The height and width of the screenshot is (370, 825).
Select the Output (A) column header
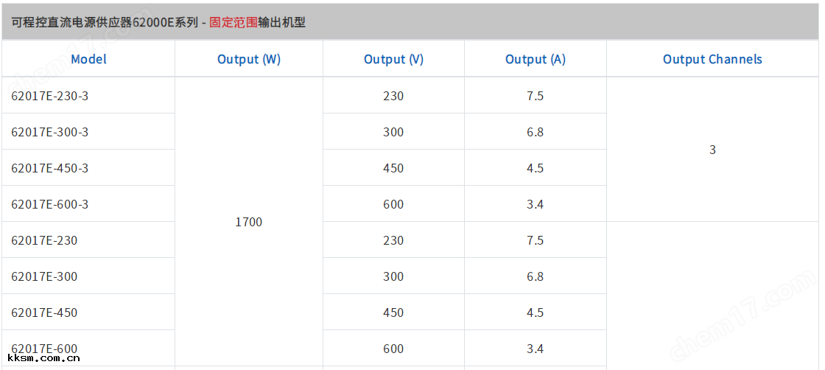536,59
